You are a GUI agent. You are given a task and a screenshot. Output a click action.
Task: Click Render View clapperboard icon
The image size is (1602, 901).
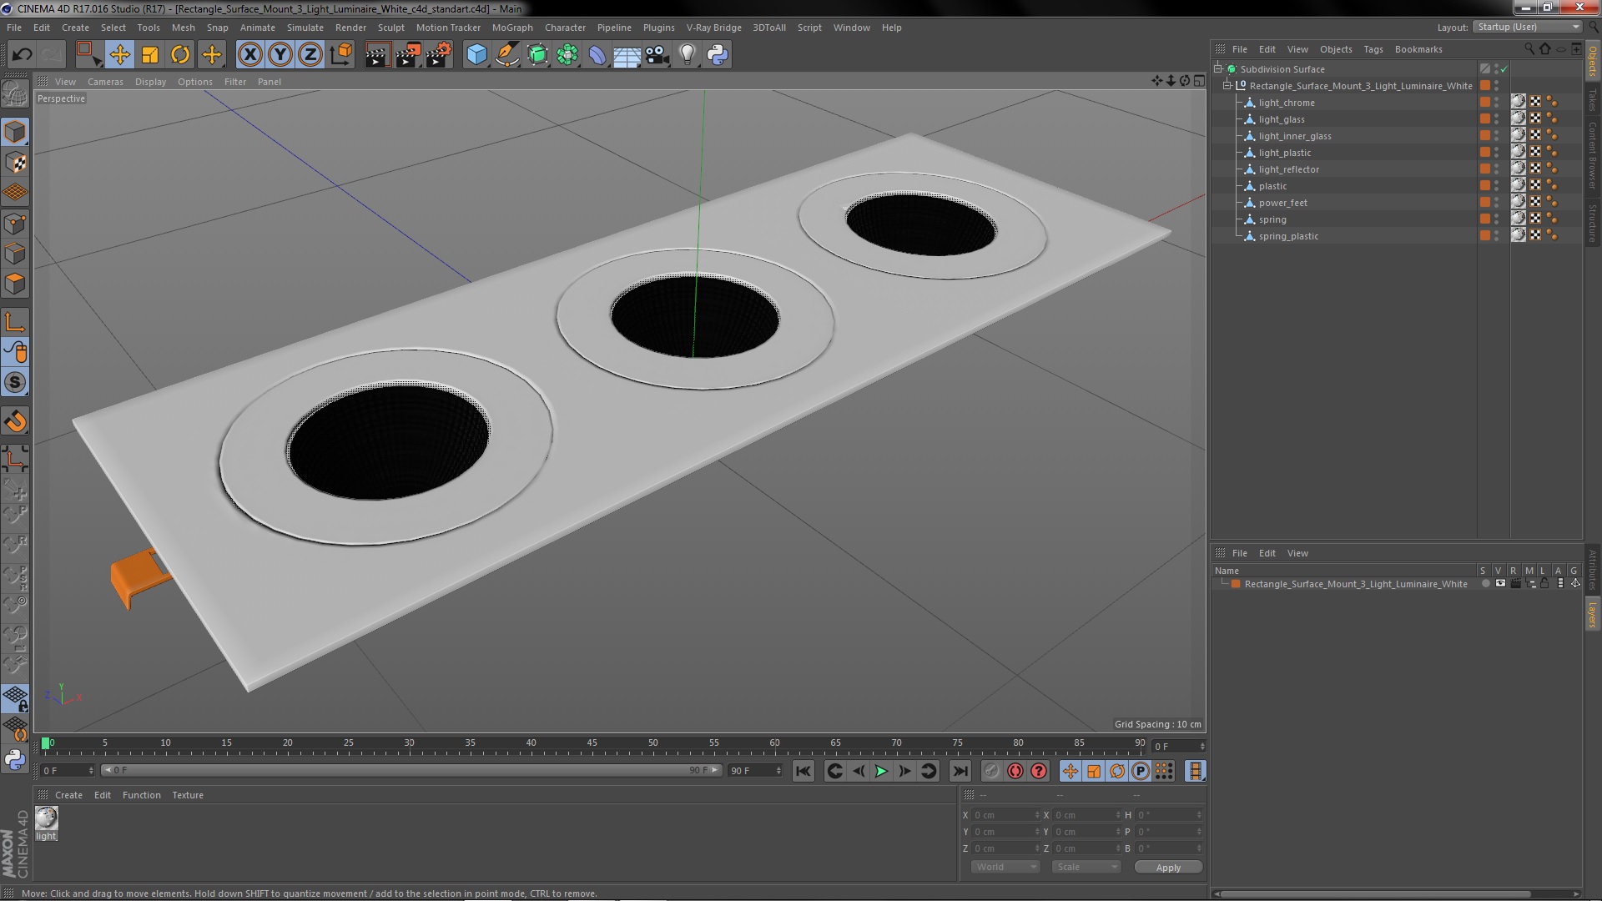pyautogui.click(x=377, y=55)
